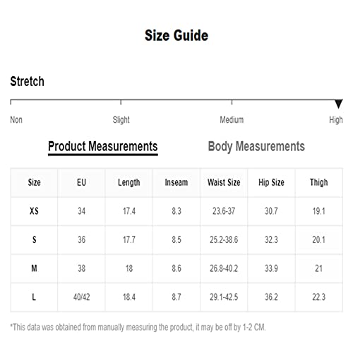Click the 40/42 EU size cell
The image size is (353, 353).
click(x=82, y=297)
